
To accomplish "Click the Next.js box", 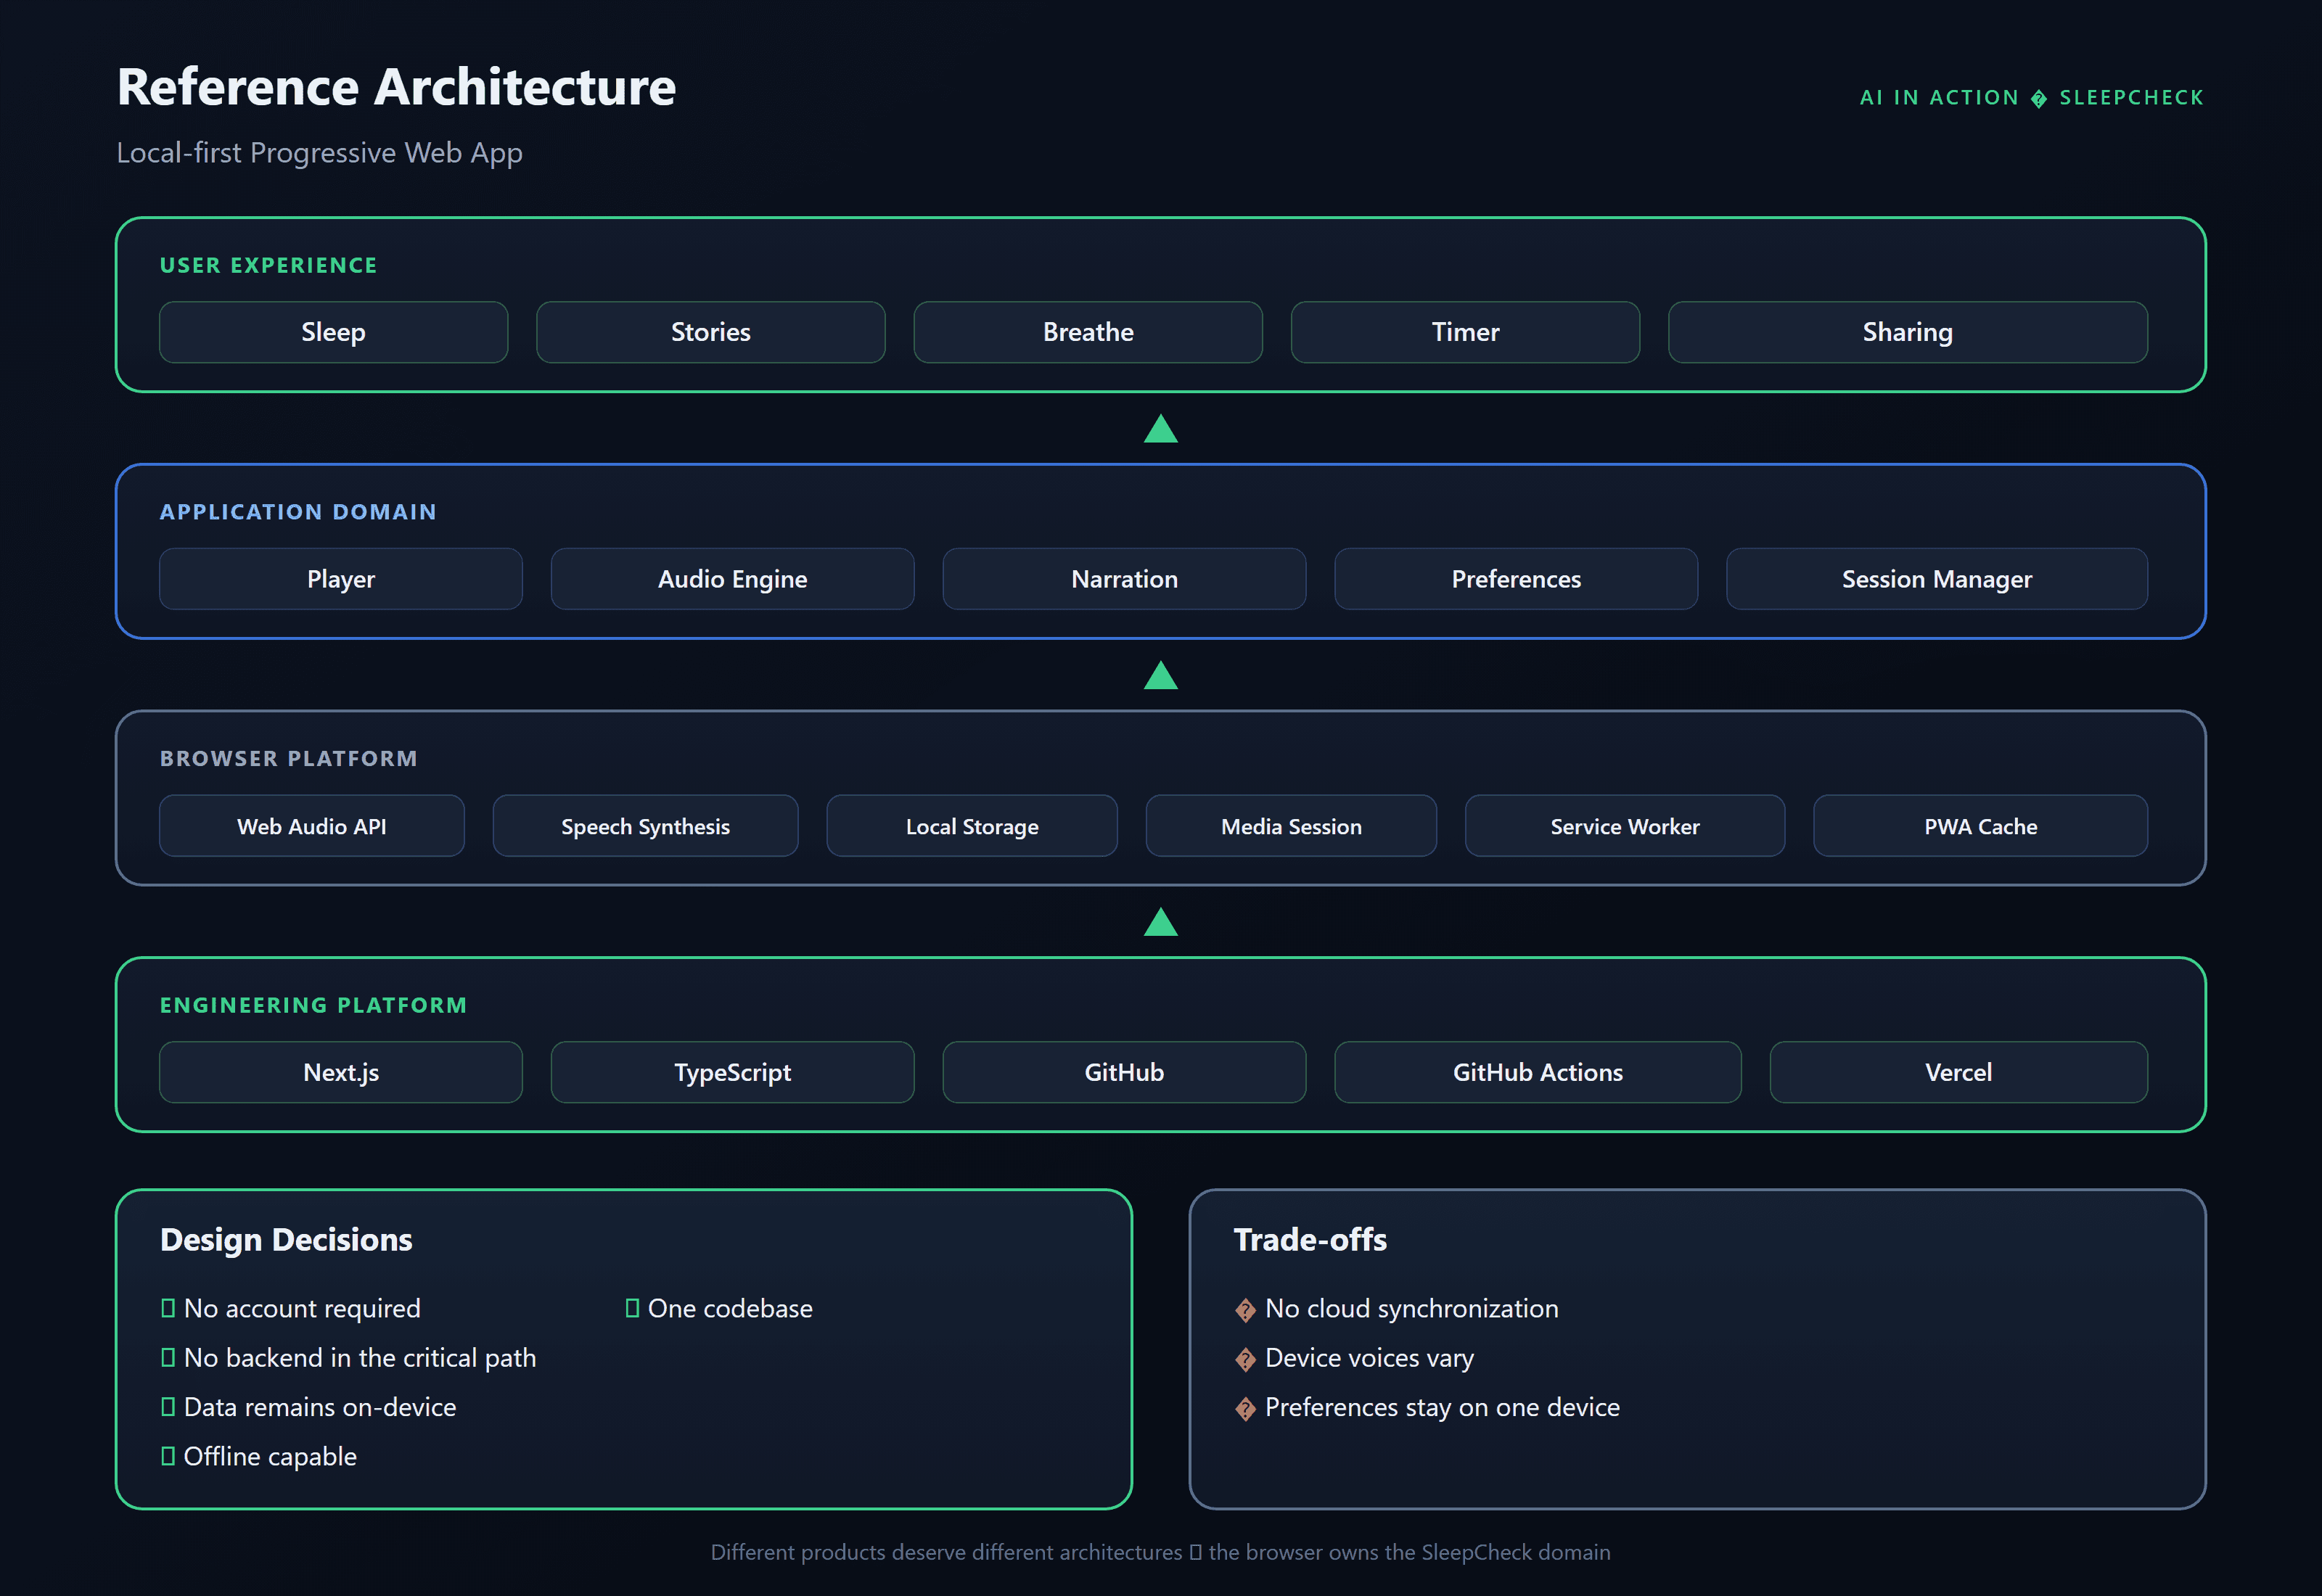I will tap(340, 1072).
